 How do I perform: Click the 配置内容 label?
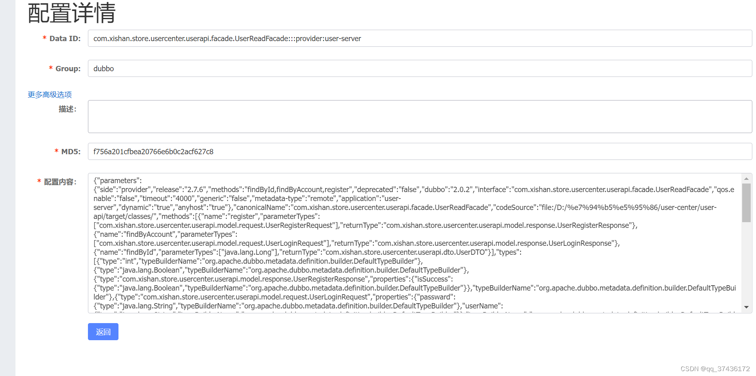[60, 182]
